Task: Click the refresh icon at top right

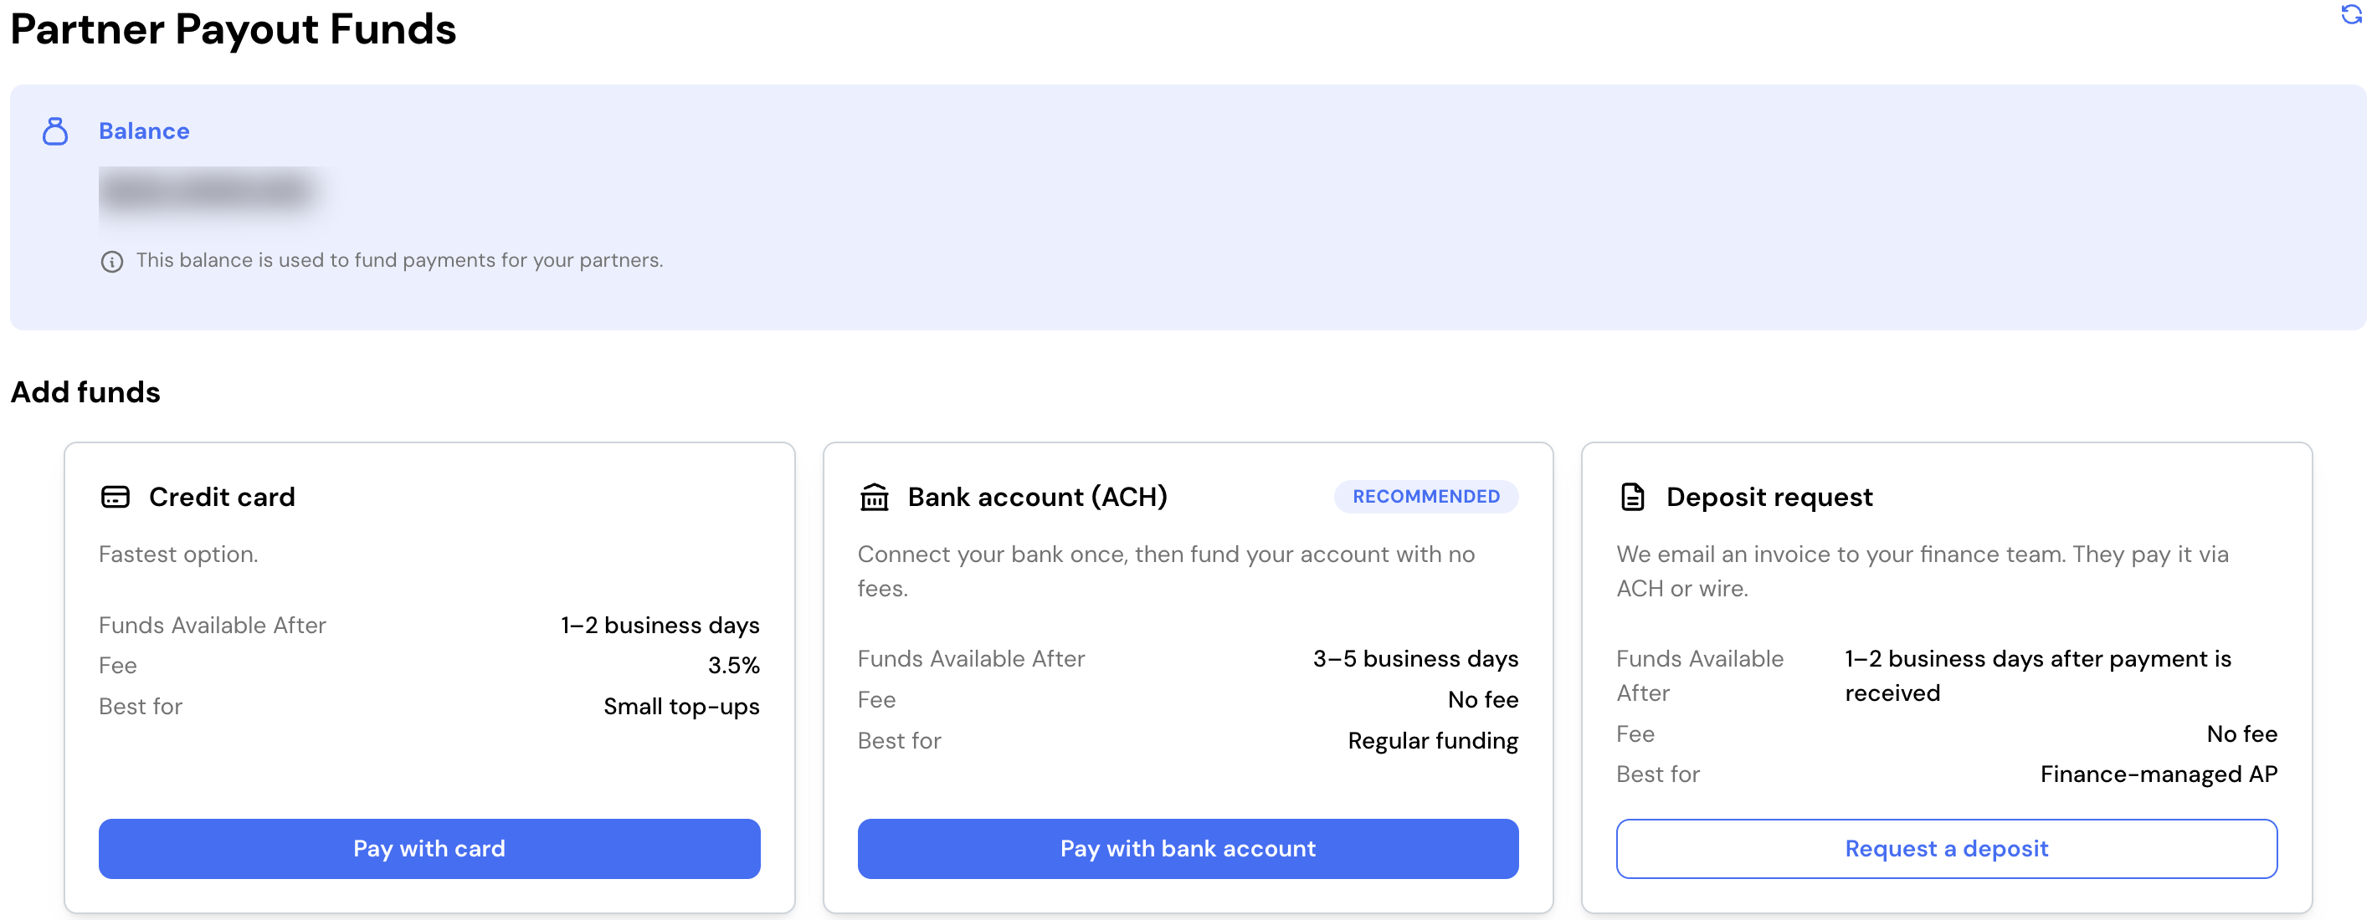Action: (2351, 15)
